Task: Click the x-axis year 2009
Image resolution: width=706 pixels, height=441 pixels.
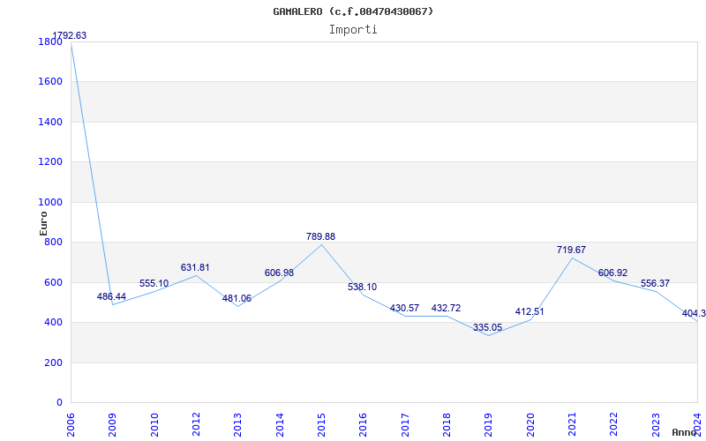Action: point(112,425)
